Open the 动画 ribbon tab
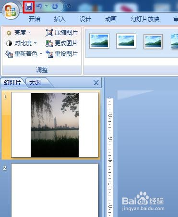This screenshot has height=217, width=178. (111, 19)
